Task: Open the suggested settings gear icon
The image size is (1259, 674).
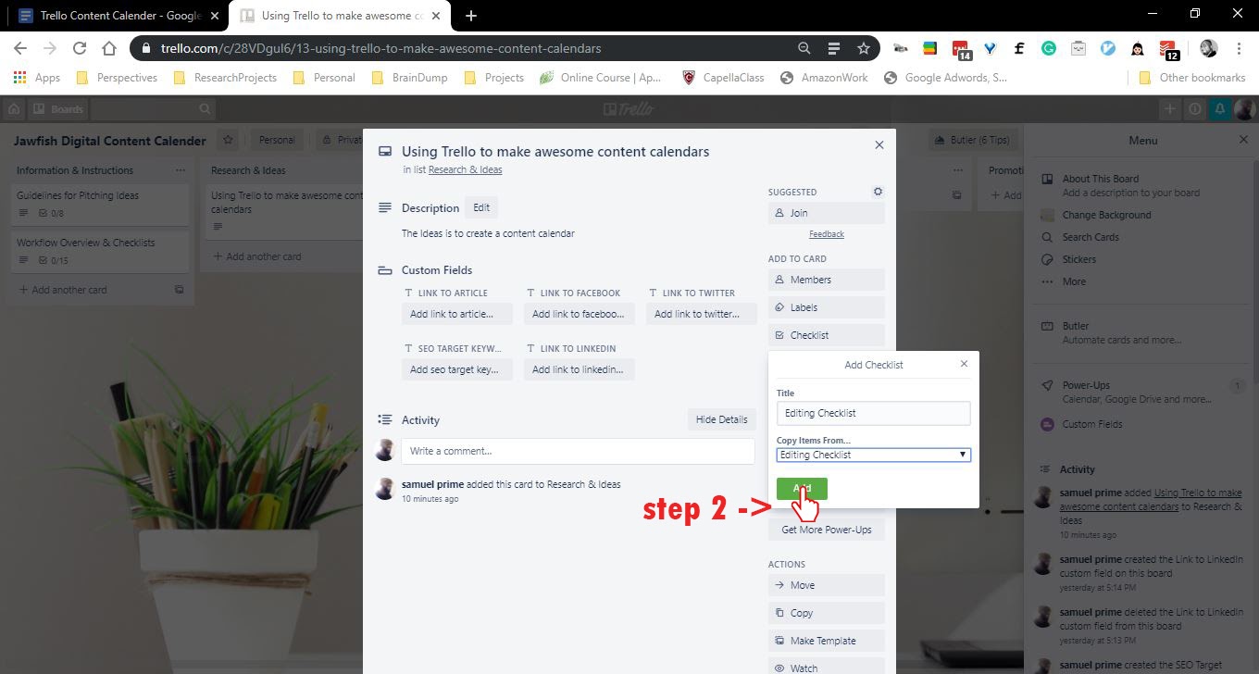Action: (x=878, y=192)
